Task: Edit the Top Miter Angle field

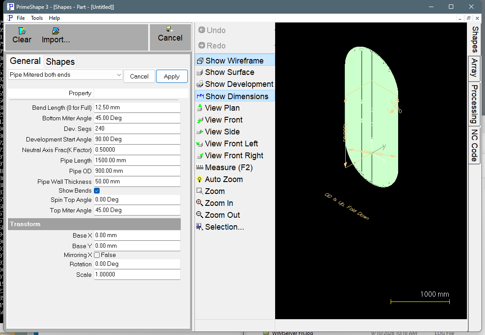Action: [137, 210]
